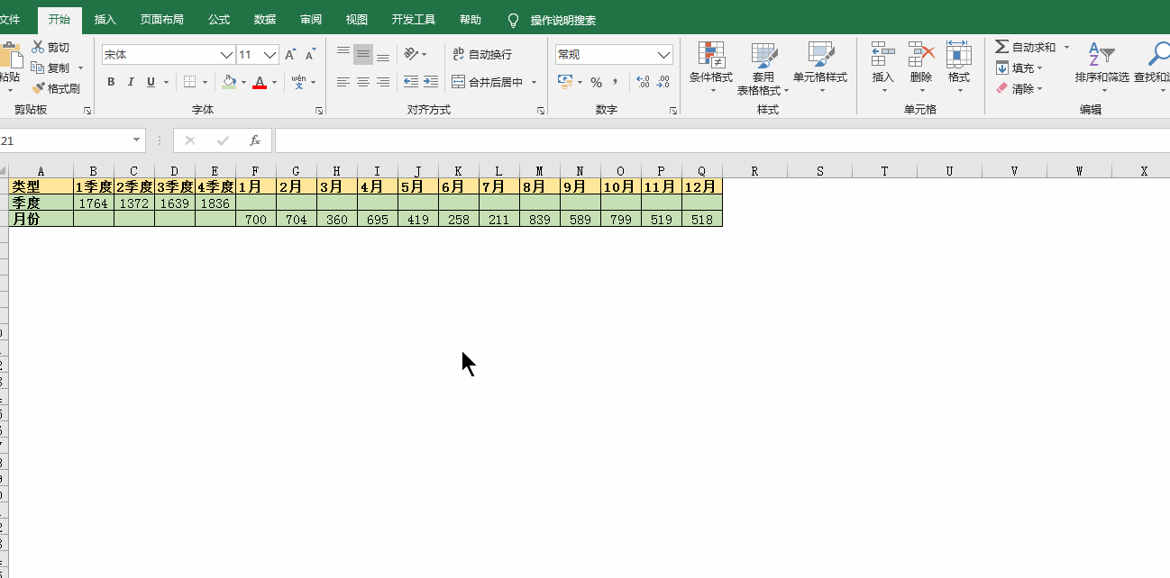The width and height of the screenshot is (1170, 578).
Task: Open the font name dropdown (宋体)
Action: pyautogui.click(x=227, y=55)
